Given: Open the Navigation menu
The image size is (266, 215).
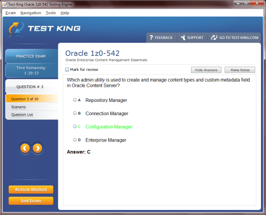Looking at the screenshot, I should pos(31,13).
